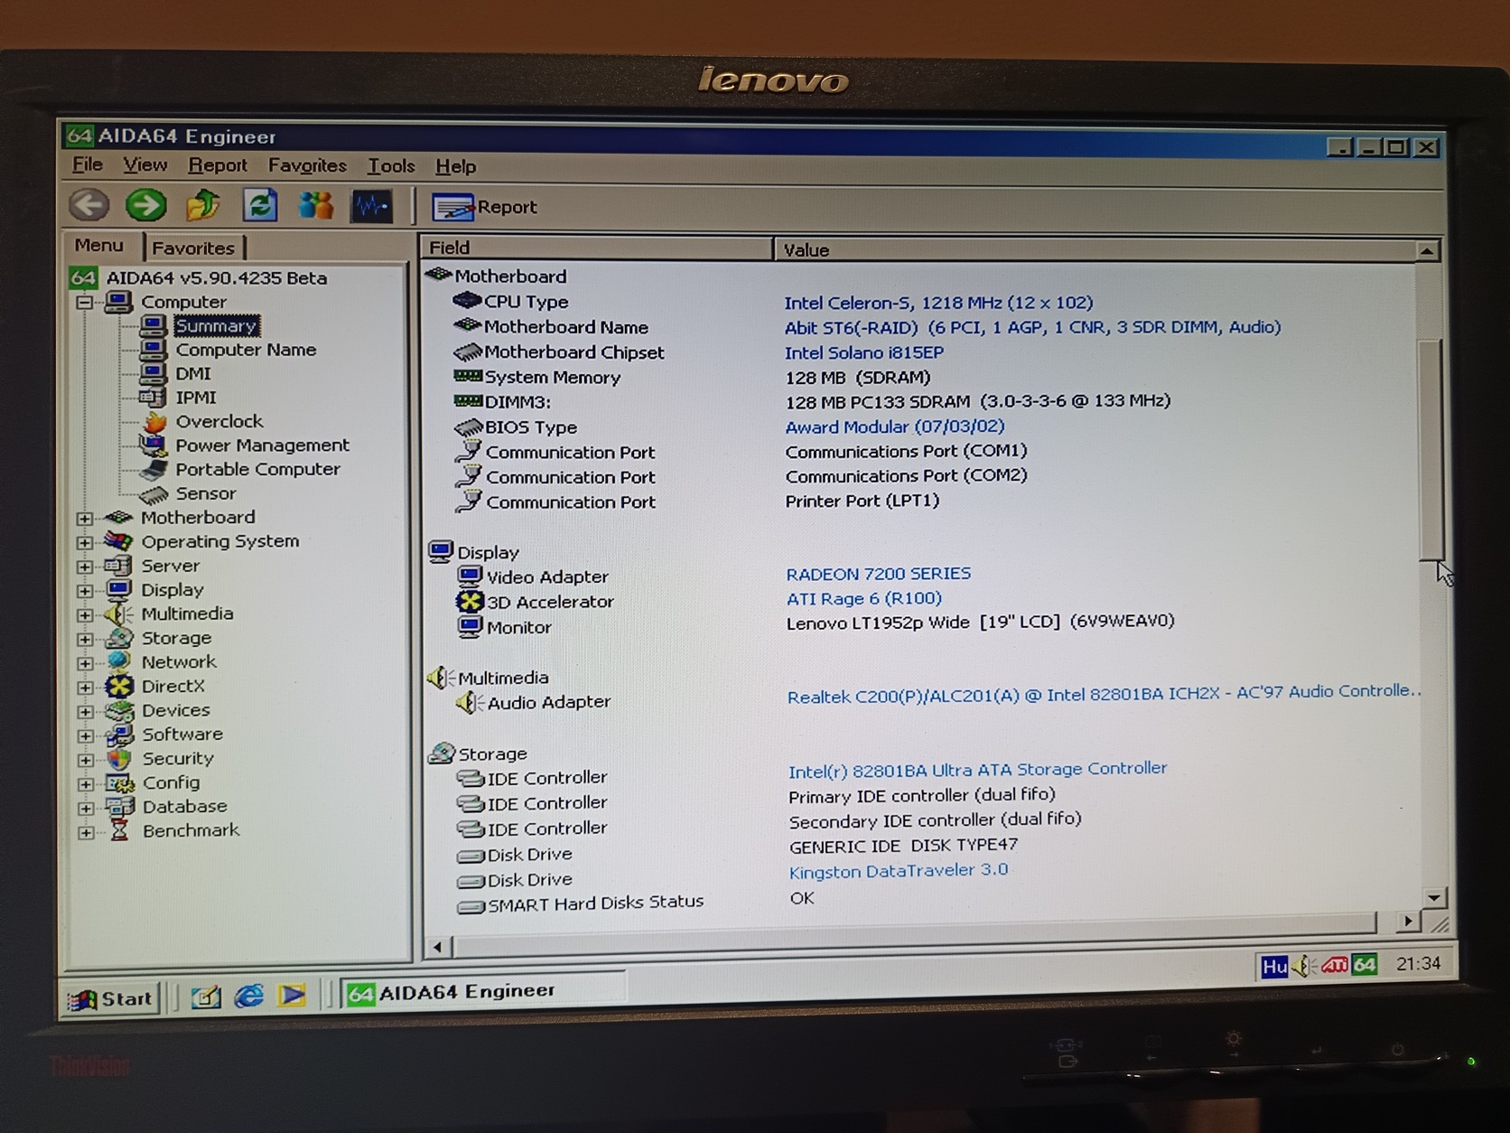Expand the Display tree node
Screen dimensions: 1510x1133
click(x=84, y=591)
